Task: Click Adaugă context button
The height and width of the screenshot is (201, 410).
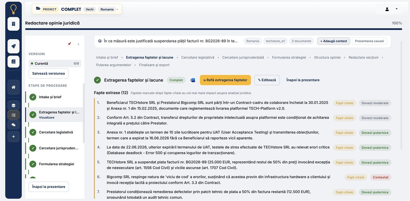Action: pos(334,41)
